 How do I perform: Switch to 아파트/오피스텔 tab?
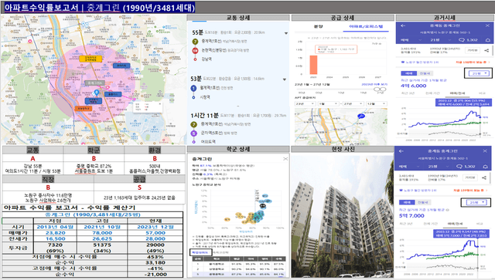(366, 27)
